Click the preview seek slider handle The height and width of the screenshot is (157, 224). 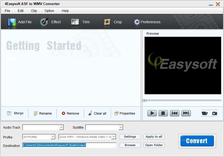(x=144, y=101)
